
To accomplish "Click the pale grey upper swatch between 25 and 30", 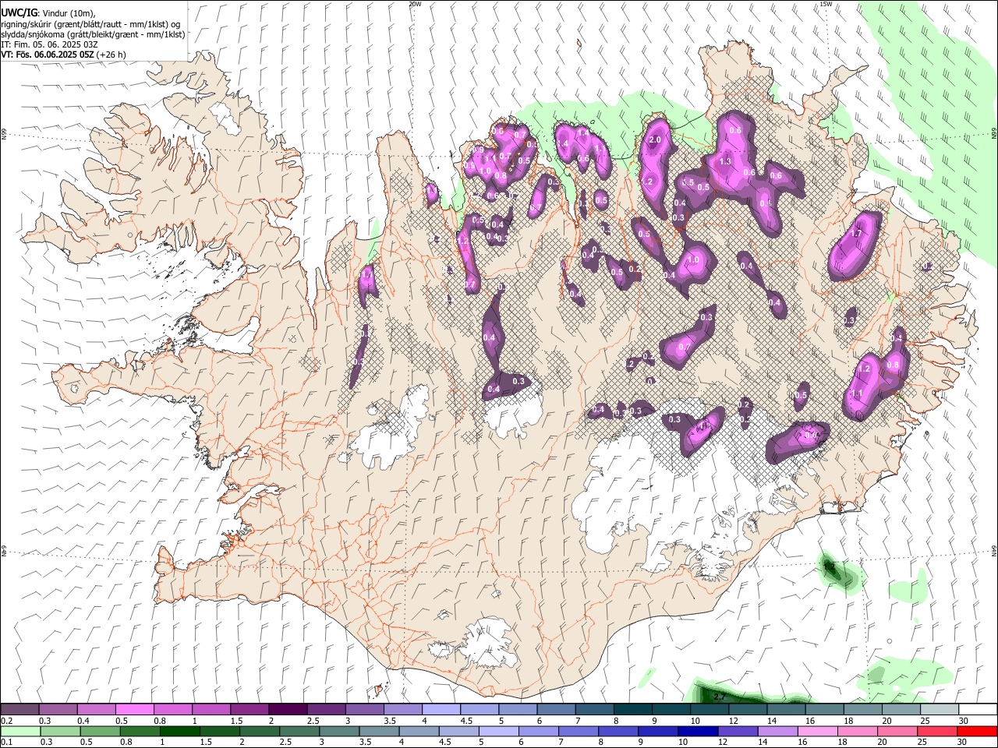I will (x=940, y=709).
